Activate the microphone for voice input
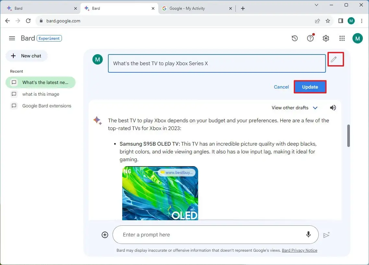 coord(308,235)
